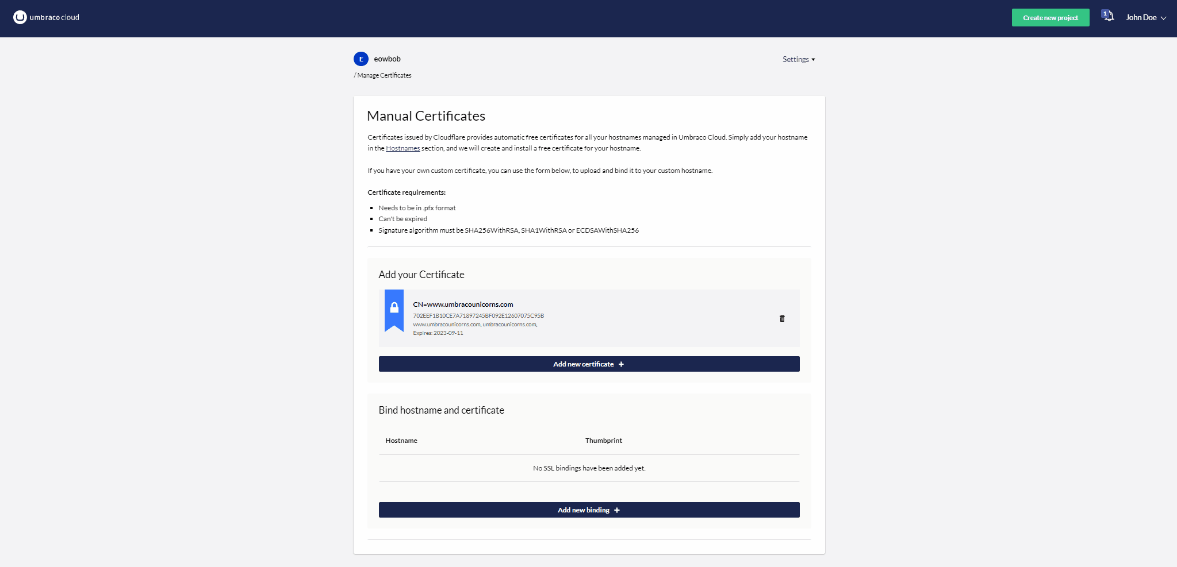Select the Needs to be in .pfx format requirement

tap(417, 208)
